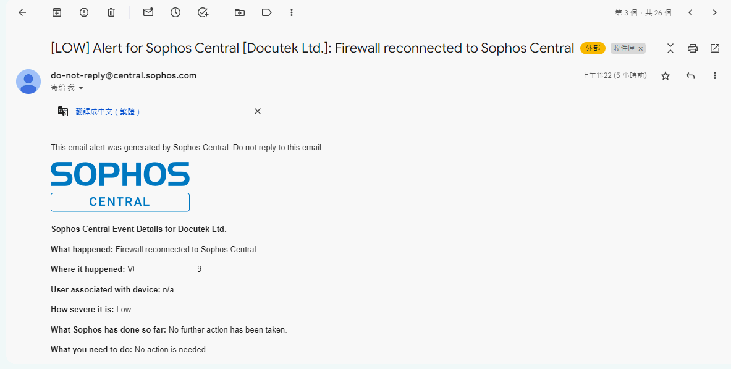Mark email as unread
Image resolution: width=731 pixels, height=369 pixels.
148,12
